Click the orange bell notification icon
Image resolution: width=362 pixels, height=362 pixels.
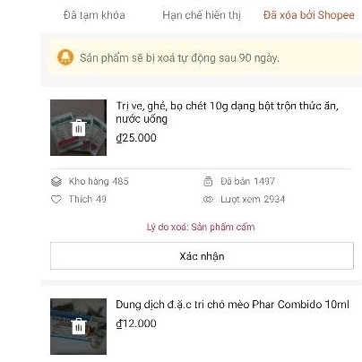point(65,57)
